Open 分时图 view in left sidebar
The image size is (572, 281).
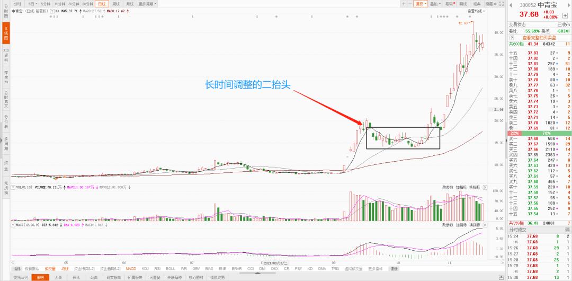[6, 11]
